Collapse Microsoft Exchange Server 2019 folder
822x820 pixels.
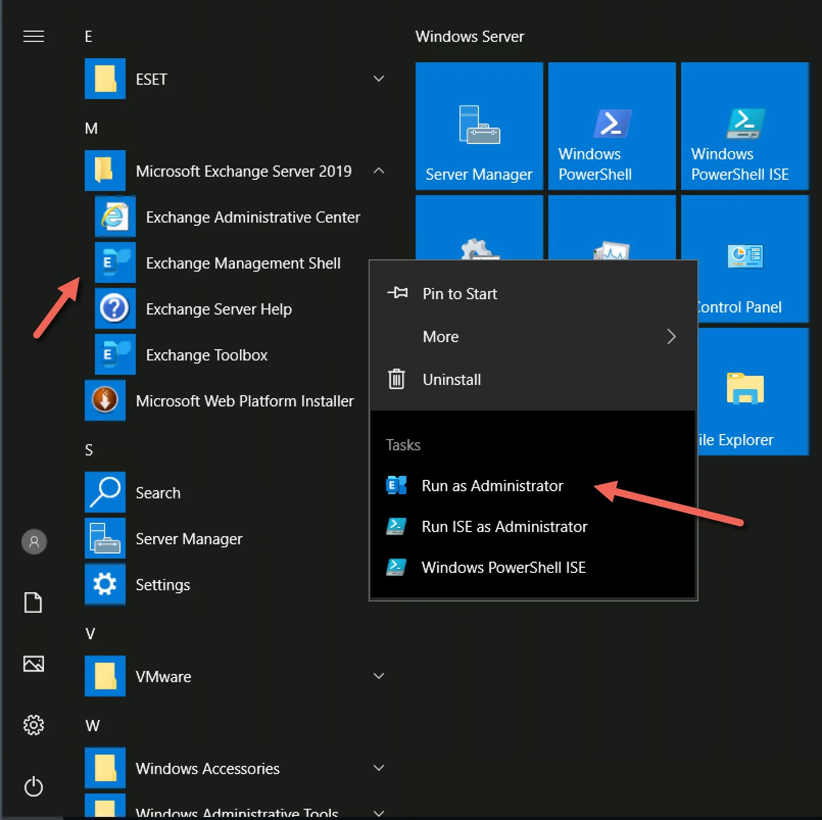(x=379, y=171)
